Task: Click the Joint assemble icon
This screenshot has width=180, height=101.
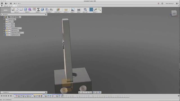Action: [x=51, y=10]
